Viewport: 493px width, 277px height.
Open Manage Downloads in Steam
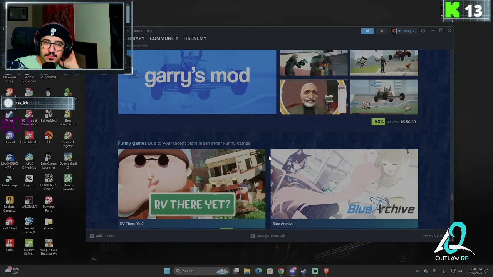pyautogui.click(x=268, y=236)
